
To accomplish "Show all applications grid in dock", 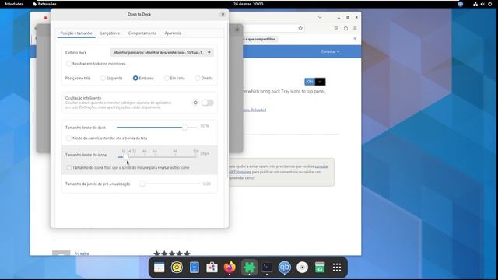I will 337,268.
